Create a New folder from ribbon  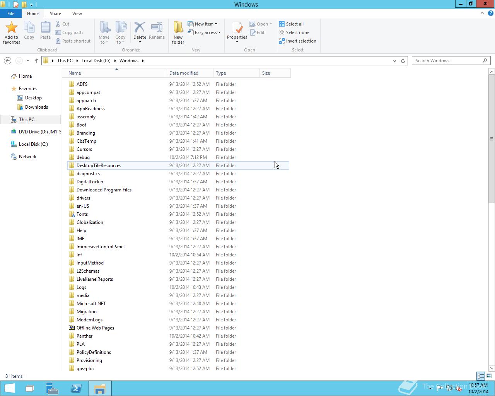pos(178,32)
